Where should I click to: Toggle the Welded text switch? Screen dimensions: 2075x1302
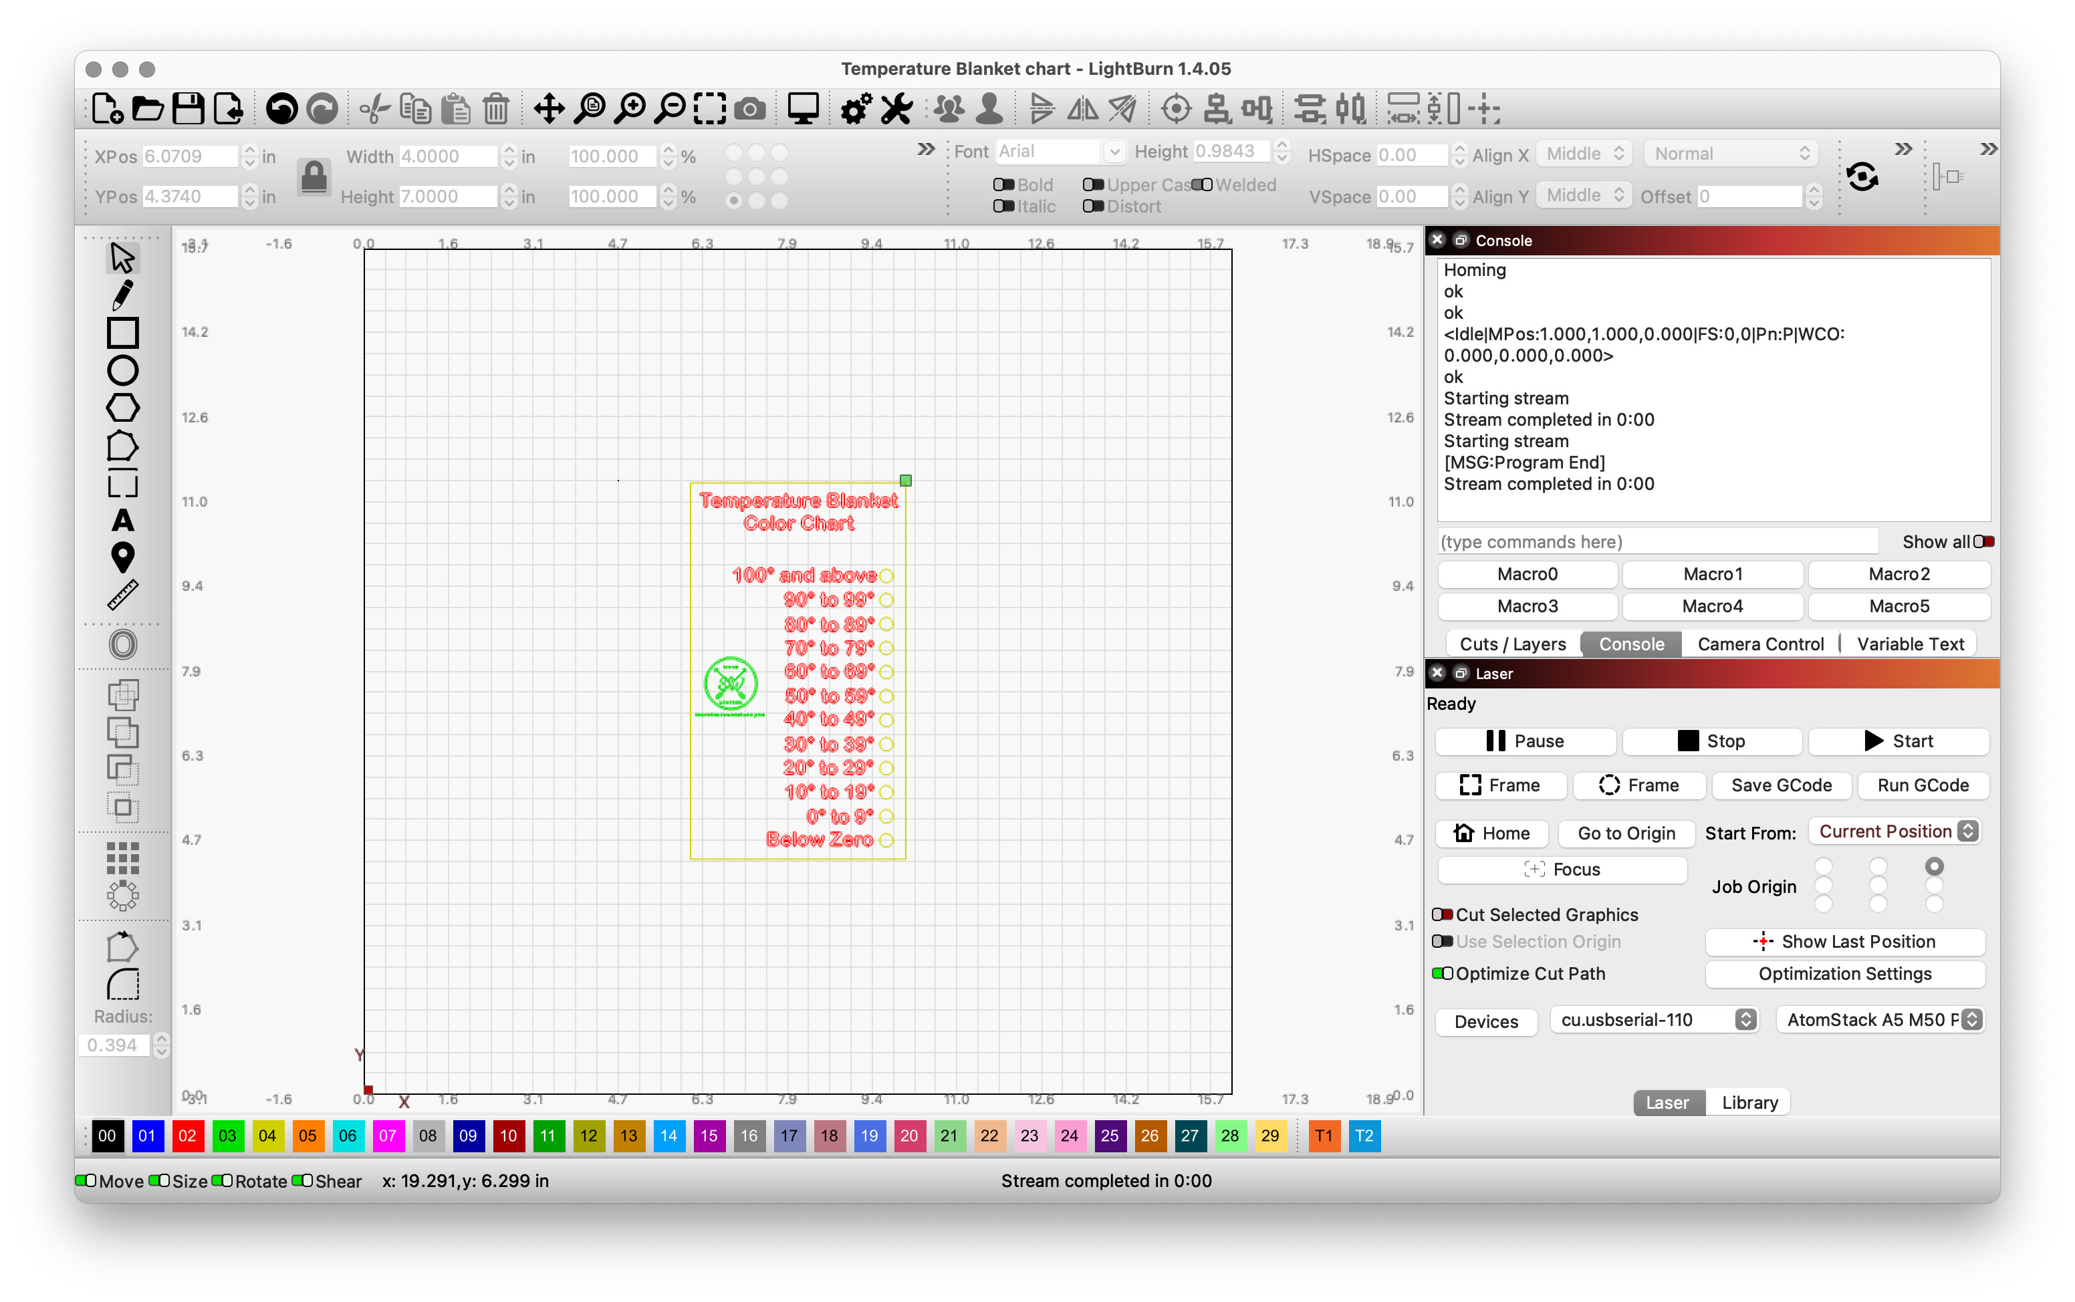[1203, 184]
